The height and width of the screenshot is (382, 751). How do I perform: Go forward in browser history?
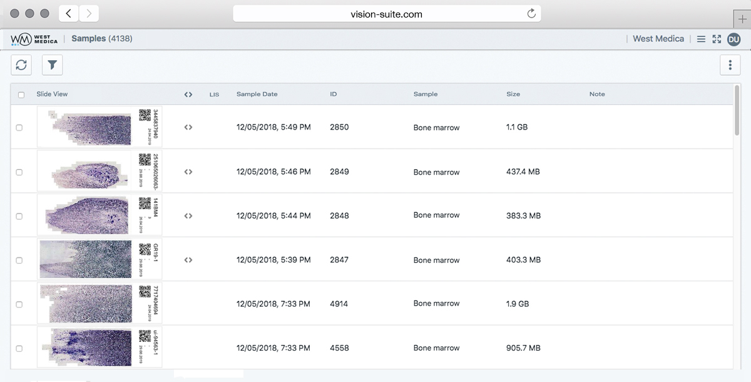[89, 13]
